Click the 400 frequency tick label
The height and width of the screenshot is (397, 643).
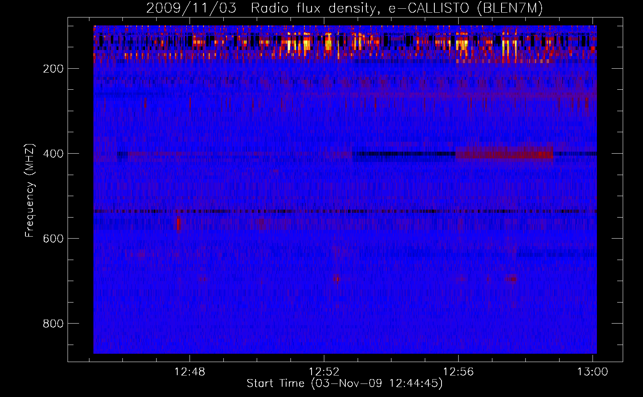(x=53, y=154)
